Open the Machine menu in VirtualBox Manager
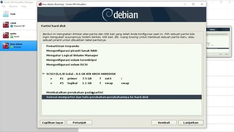Viewport: 234px width, 132px height. point(13,7)
